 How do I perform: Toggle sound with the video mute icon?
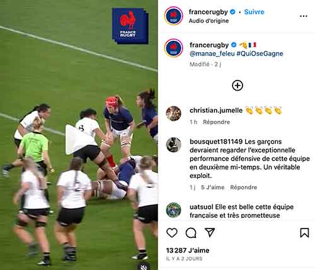[x=144, y=266]
